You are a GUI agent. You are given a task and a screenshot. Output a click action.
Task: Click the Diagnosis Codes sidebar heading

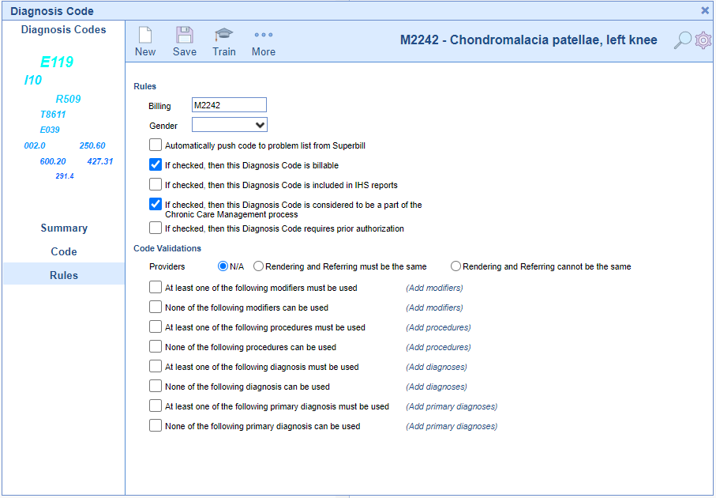63,30
